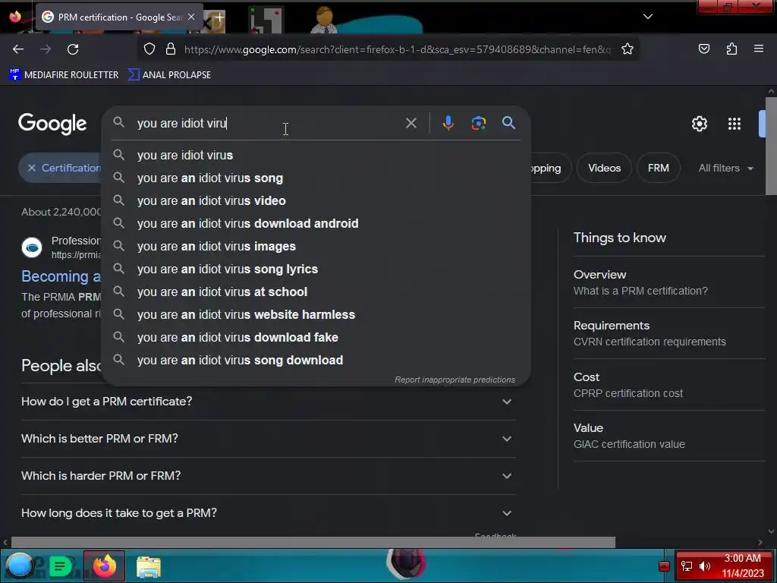Select the suggestion 'virus song lyrics'
Viewport: 777px width, 583px height.
tap(316, 269)
